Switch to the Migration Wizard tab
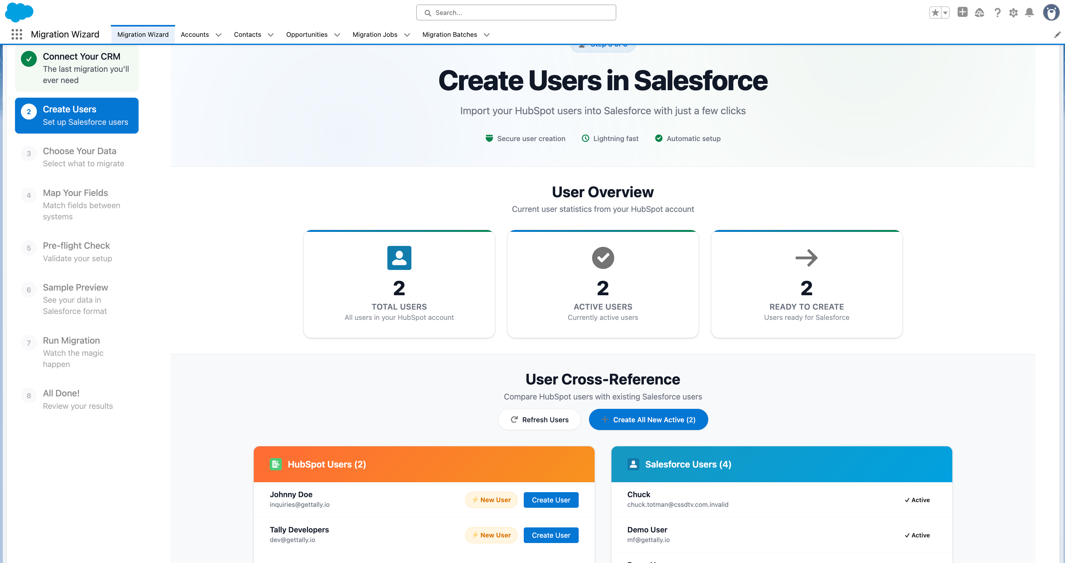The image size is (1065, 563). pyautogui.click(x=143, y=34)
